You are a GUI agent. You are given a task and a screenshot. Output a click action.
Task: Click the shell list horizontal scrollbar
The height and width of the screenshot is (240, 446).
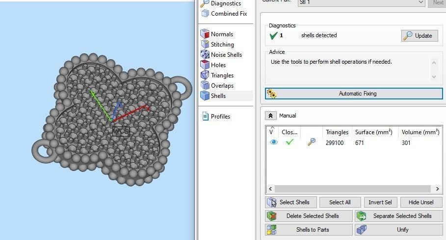(x=352, y=189)
